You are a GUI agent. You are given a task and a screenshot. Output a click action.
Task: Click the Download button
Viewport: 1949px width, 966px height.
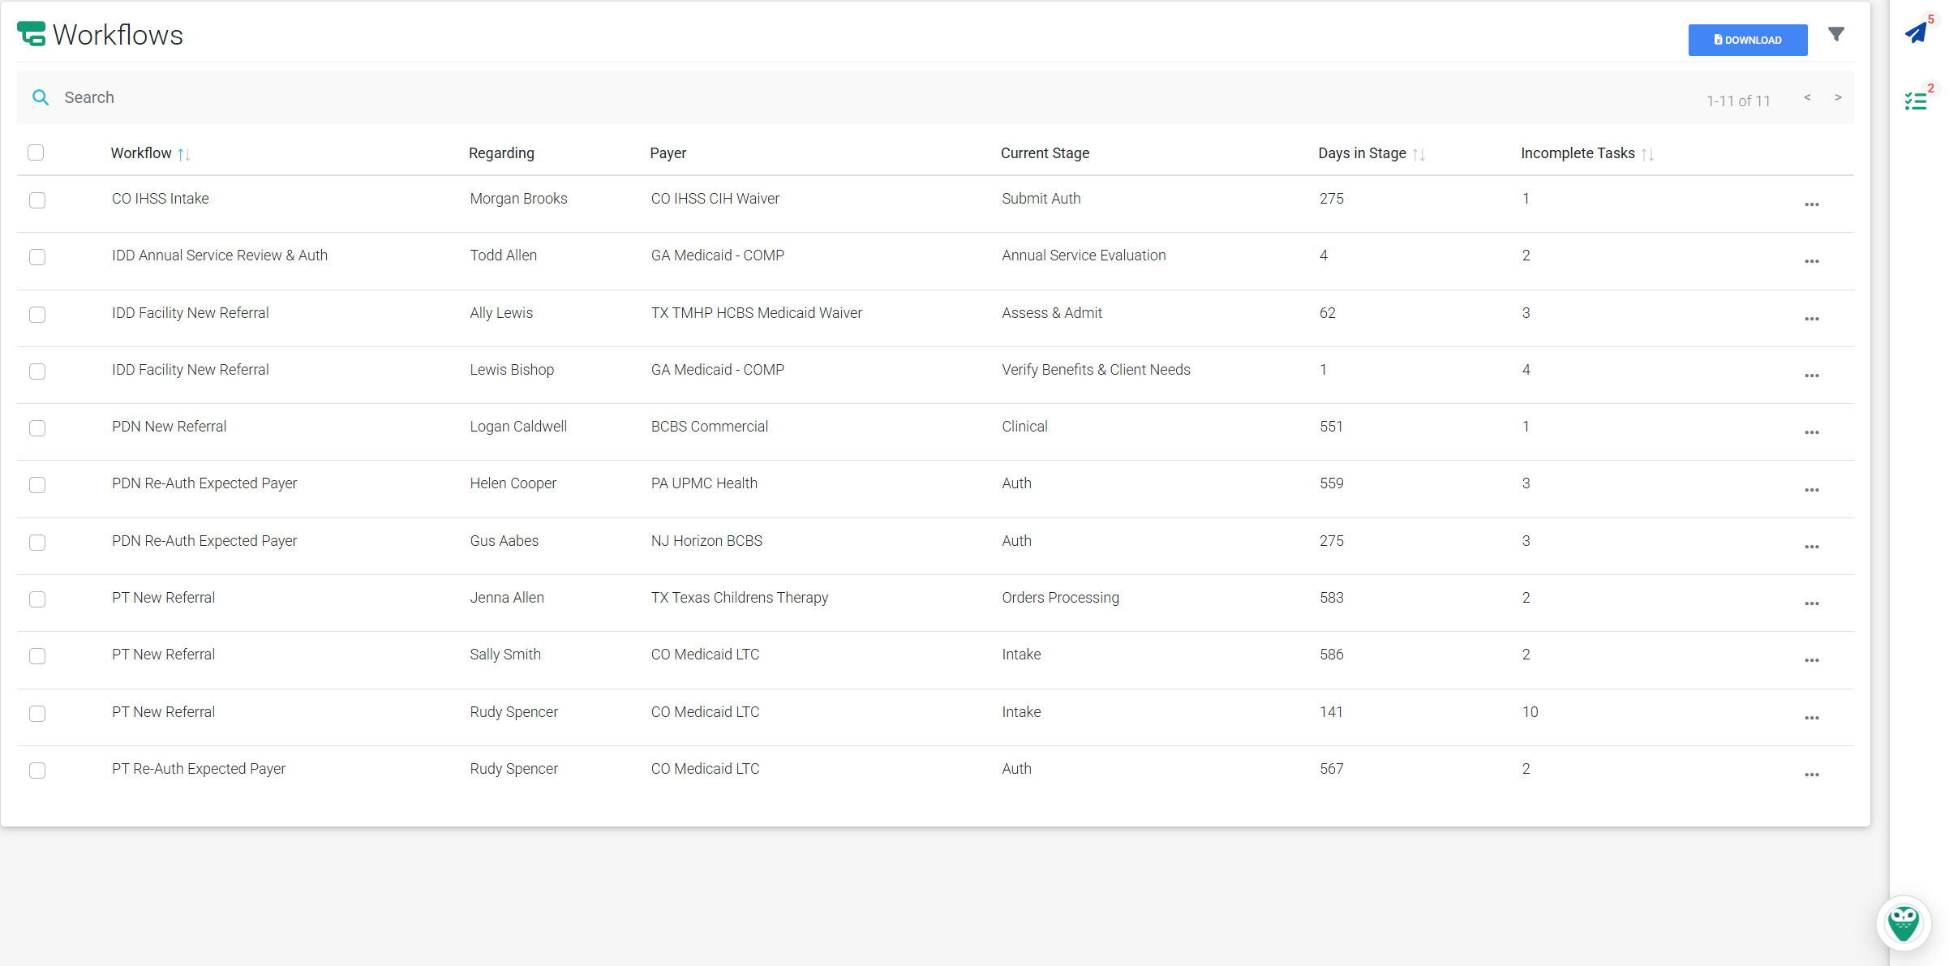point(1748,40)
